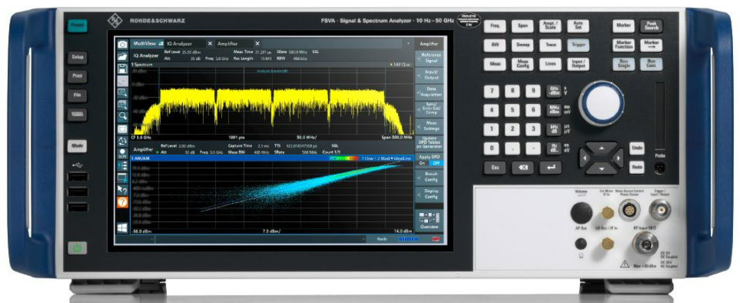The height and width of the screenshot is (303, 740).
Task: Click the Setup hardware key
Action: [x=77, y=57]
